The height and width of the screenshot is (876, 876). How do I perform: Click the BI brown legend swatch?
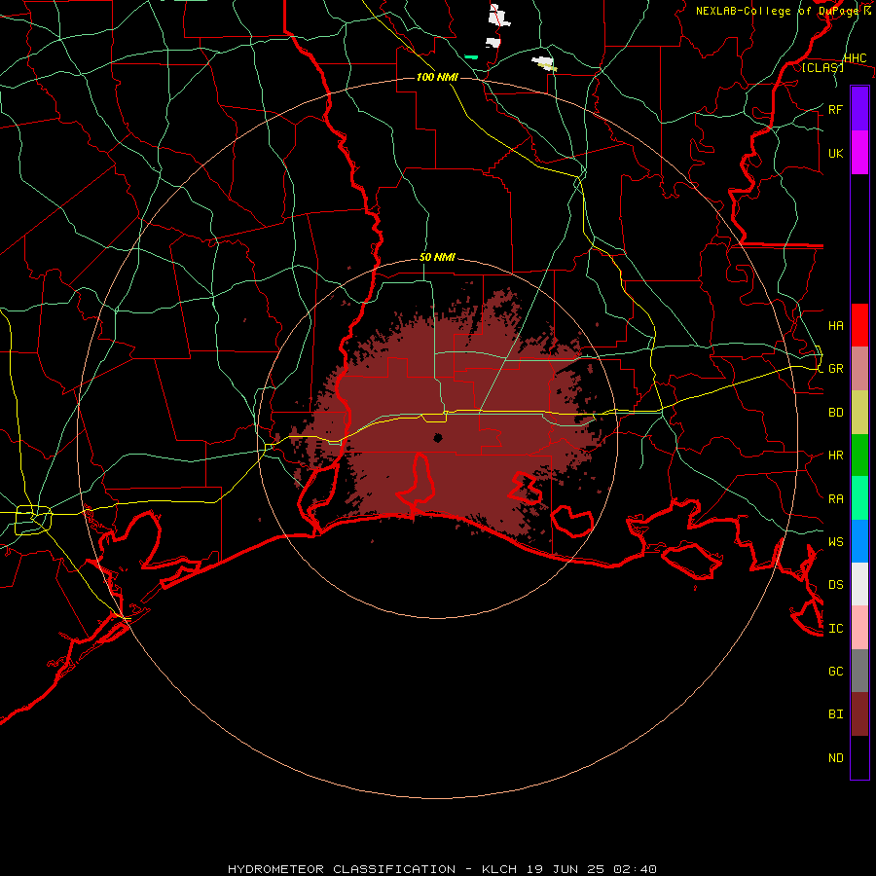(x=859, y=714)
